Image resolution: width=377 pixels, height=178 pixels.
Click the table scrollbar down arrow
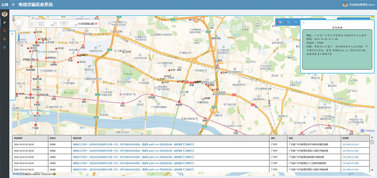point(372,170)
